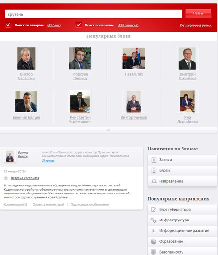
Task: Open the Подписаться на обновления link
Action: click(90, 204)
